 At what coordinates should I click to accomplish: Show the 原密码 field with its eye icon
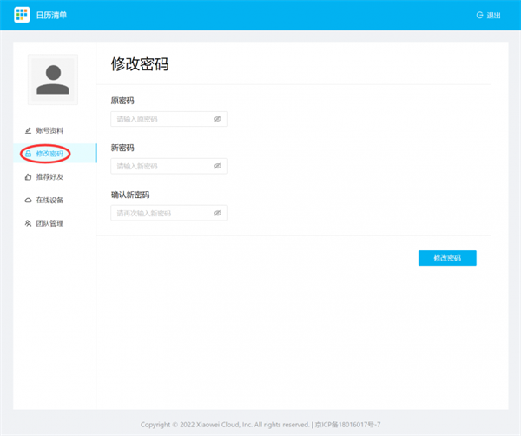point(218,119)
